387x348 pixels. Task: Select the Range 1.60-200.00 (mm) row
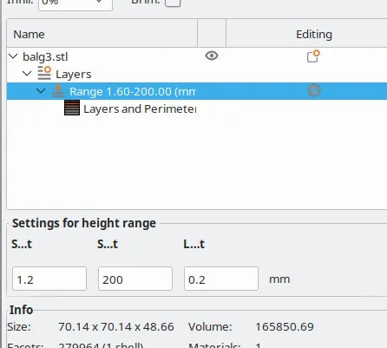(197, 91)
